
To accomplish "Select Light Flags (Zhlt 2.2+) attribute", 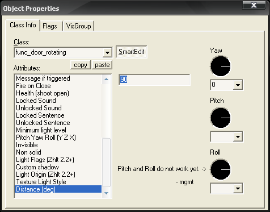I will coord(58,160).
